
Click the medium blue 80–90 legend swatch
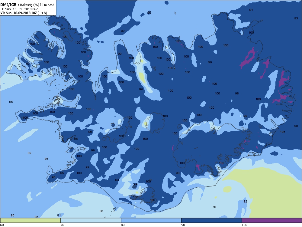(151, 220)
